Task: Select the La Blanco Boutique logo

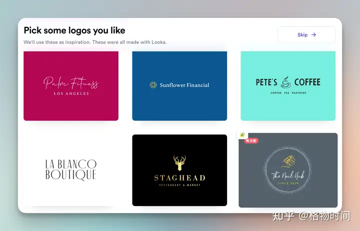Action: 71,170
